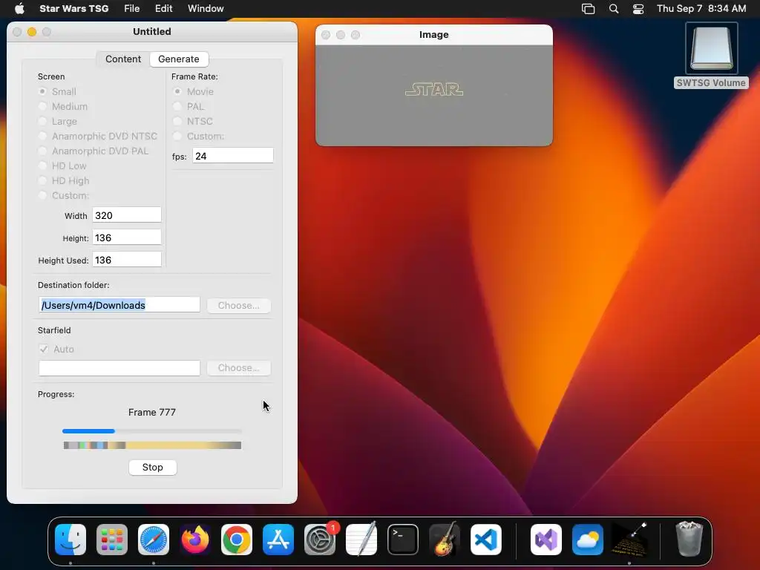Choose HD Low screen size
Viewport: 760px width, 570px height.
point(42,166)
